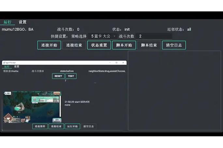Select the 设置 tab in the fgoTTScript window
This screenshot has height=148, width=223.
point(17,67)
